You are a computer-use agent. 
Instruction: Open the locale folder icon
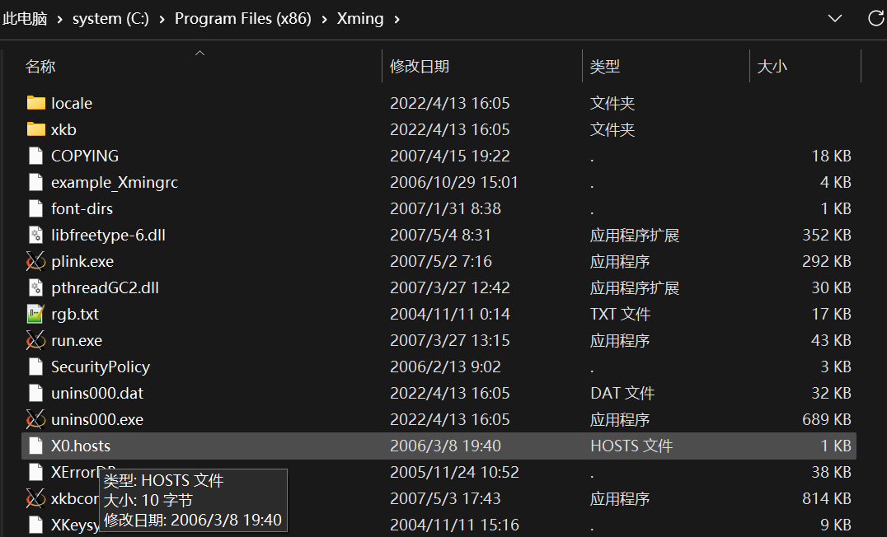(35, 103)
